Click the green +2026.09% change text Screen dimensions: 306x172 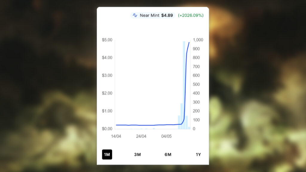pos(191,15)
